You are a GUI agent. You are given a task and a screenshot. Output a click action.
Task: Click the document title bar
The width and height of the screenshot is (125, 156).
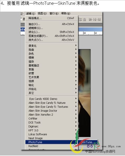coord(90,29)
